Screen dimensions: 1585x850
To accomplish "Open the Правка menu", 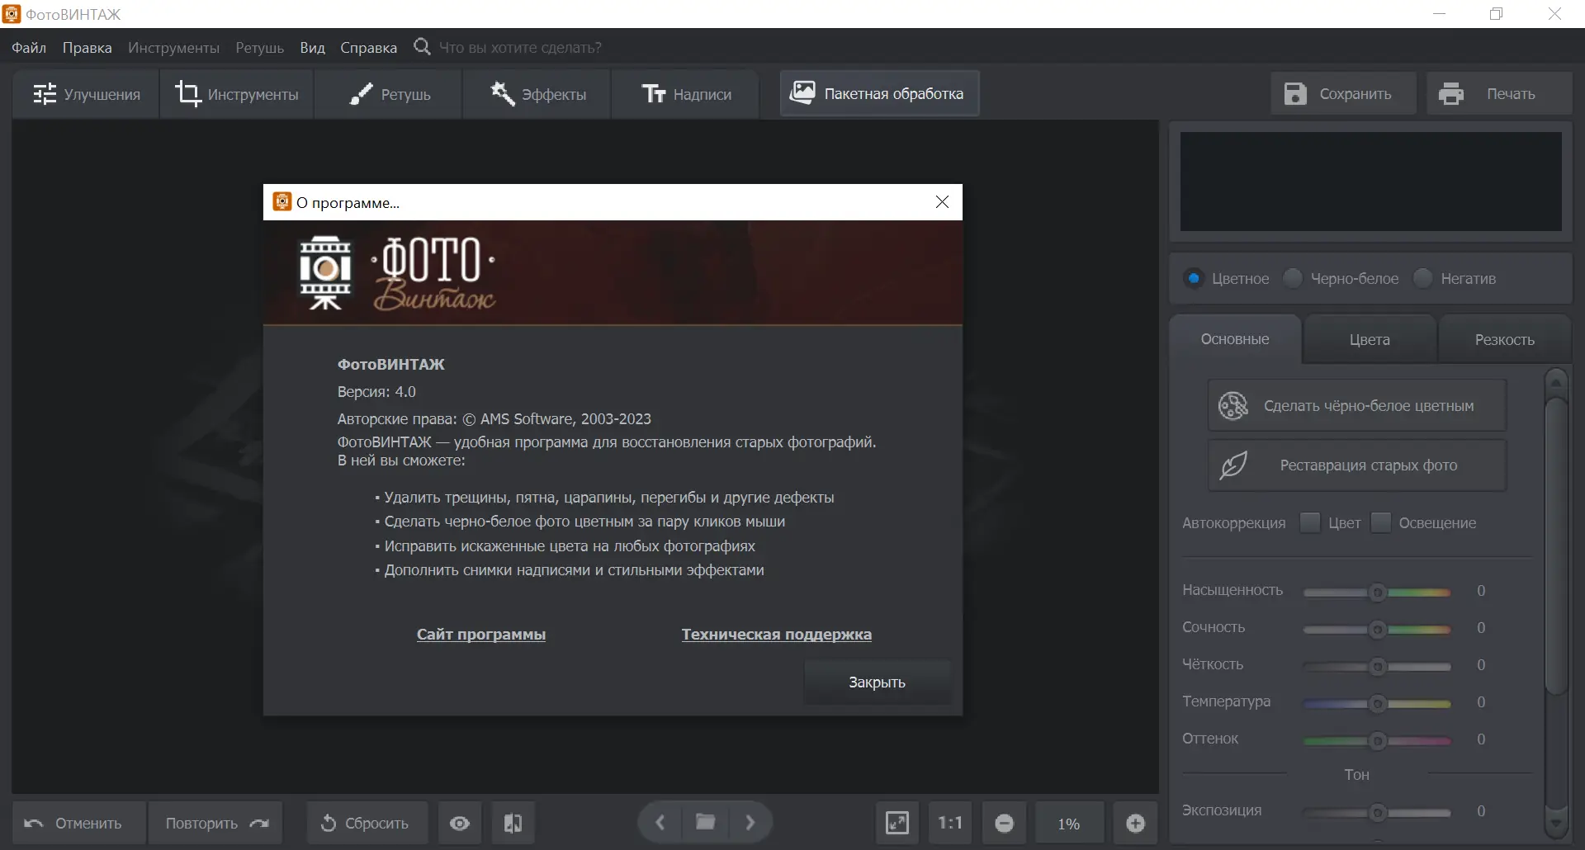I will [88, 47].
